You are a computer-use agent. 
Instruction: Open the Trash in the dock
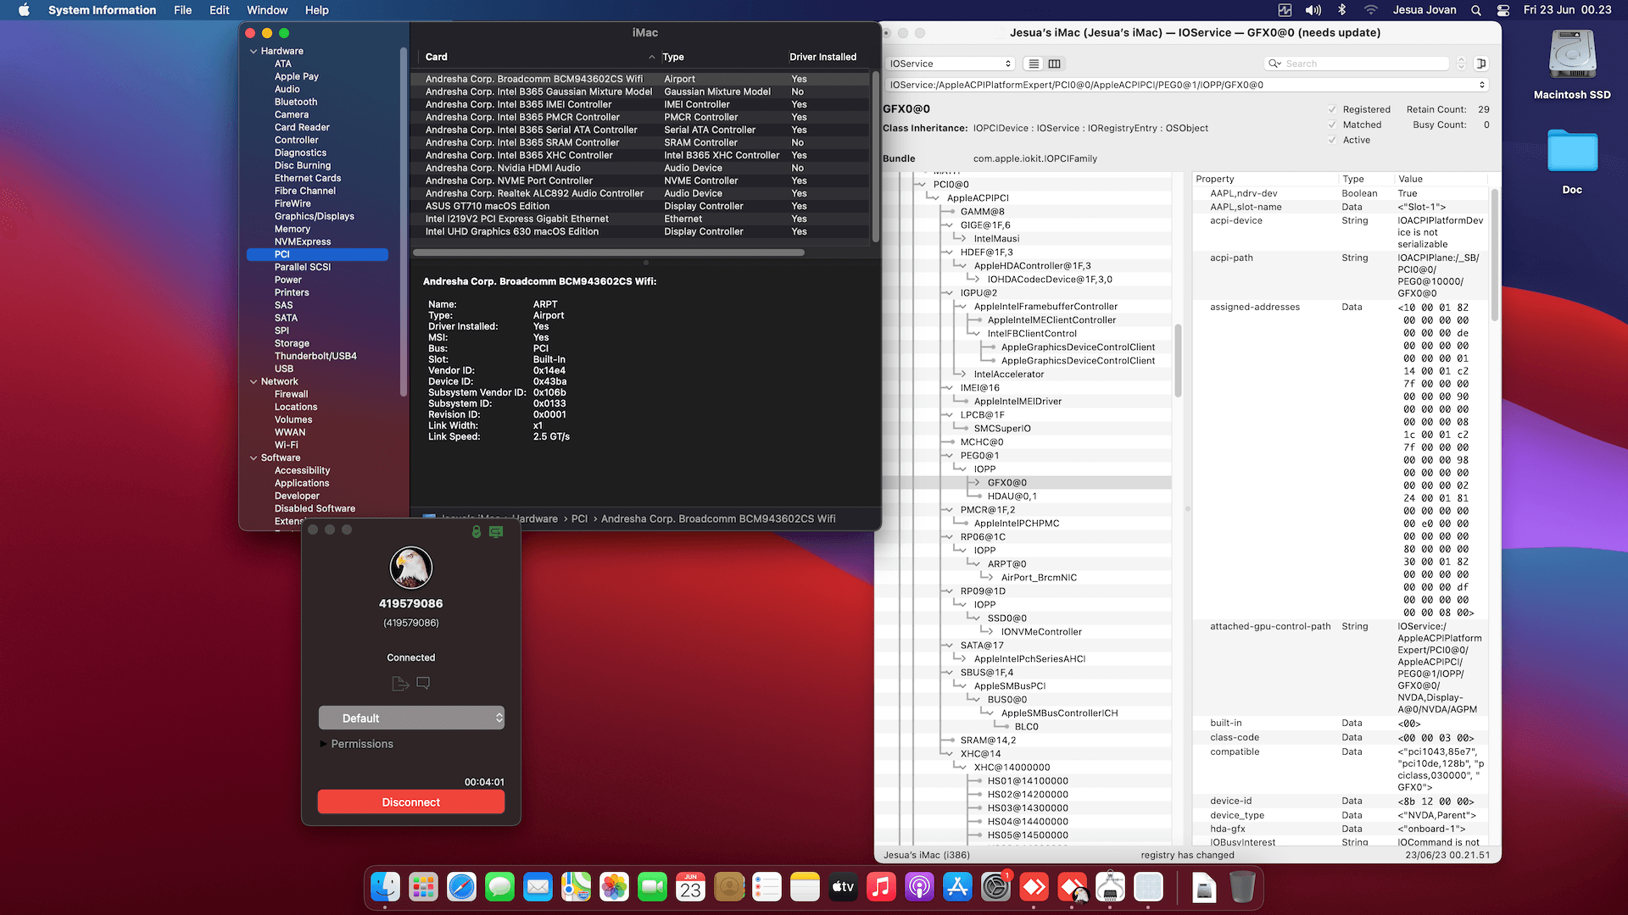1242,887
